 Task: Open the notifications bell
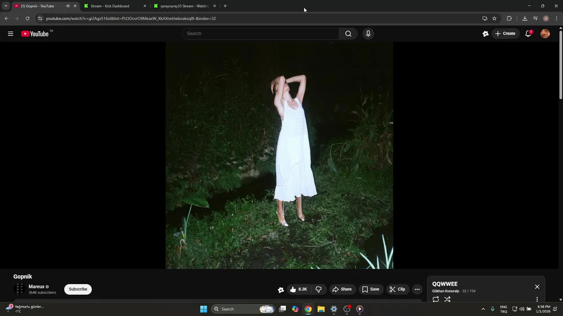pyautogui.click(x=528, y=33)
